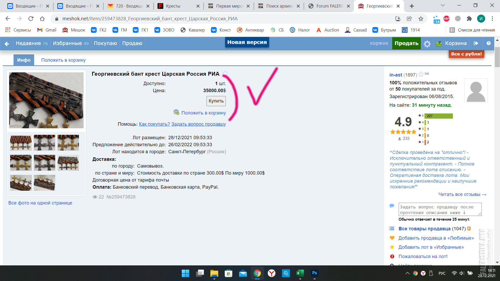Open the Chrome profile avatar И

pos(481,19)
